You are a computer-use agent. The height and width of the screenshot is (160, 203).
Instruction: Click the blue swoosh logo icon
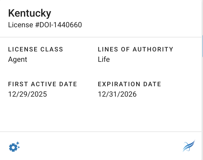pos(189,146)
